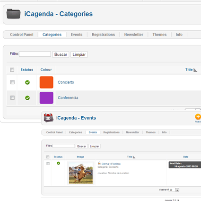This screenshot has width=201, height=201.
Task: Click the iCagenda Categories folder icon
Action: pyautogui.click(x=13, y=14)
